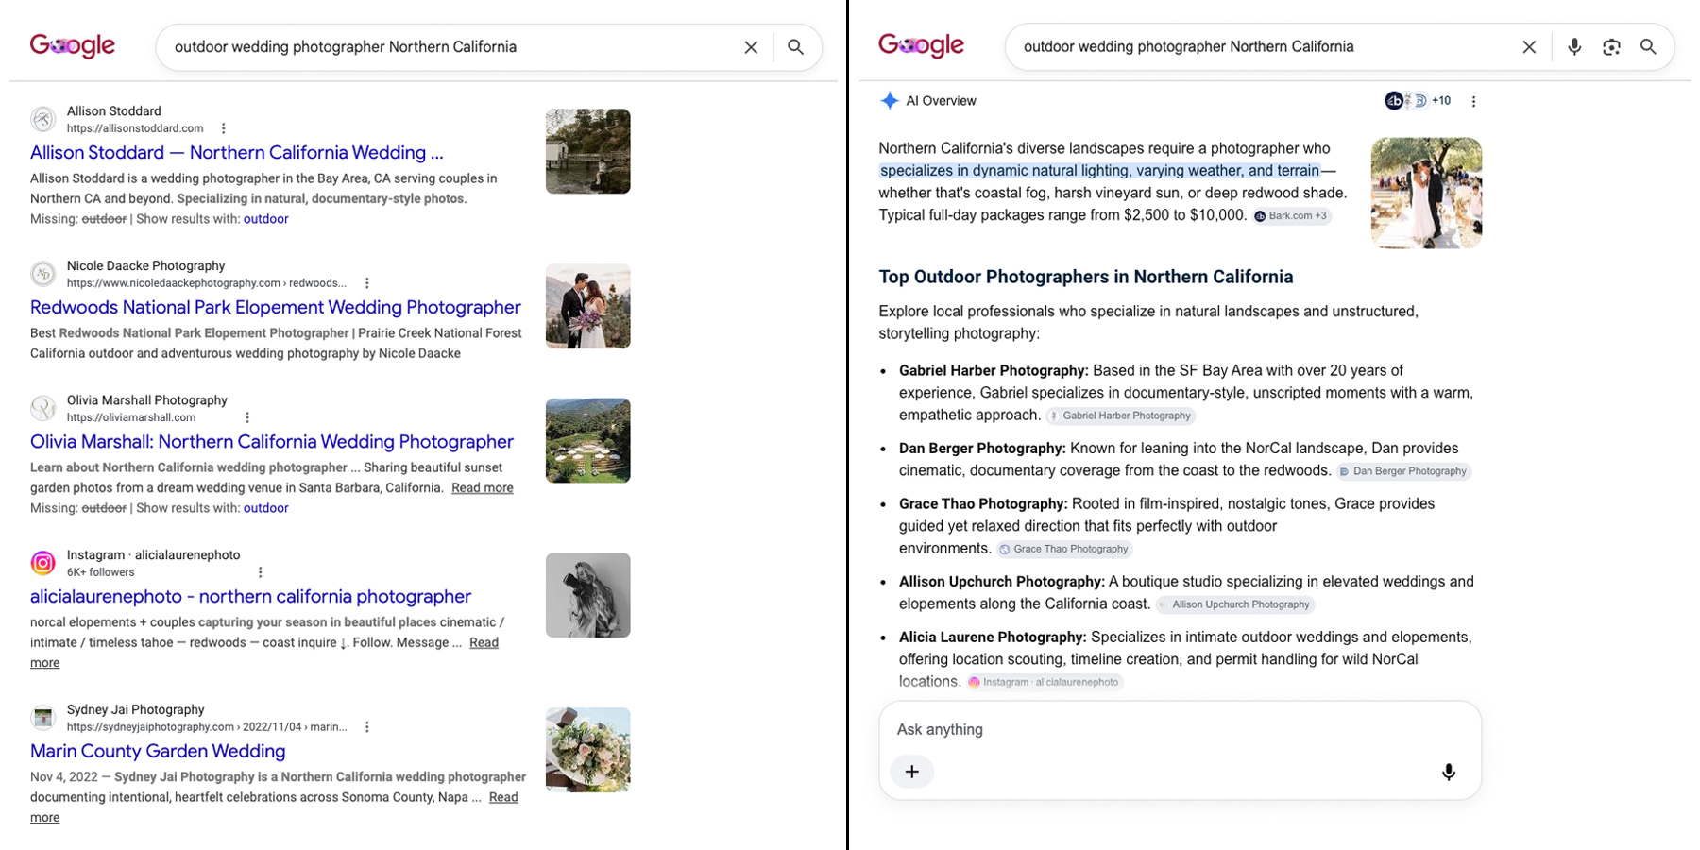Click Read more in Olivia Marshall snippet
The height and width of the screenshot is (850, 1700).
[483, 488]
